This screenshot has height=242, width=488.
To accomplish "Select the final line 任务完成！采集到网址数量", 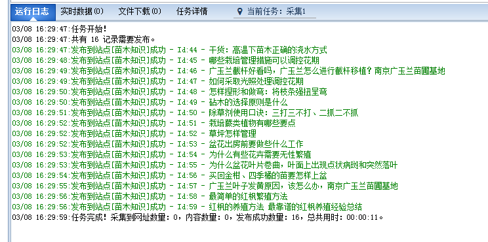I will [x=197, y=218].
